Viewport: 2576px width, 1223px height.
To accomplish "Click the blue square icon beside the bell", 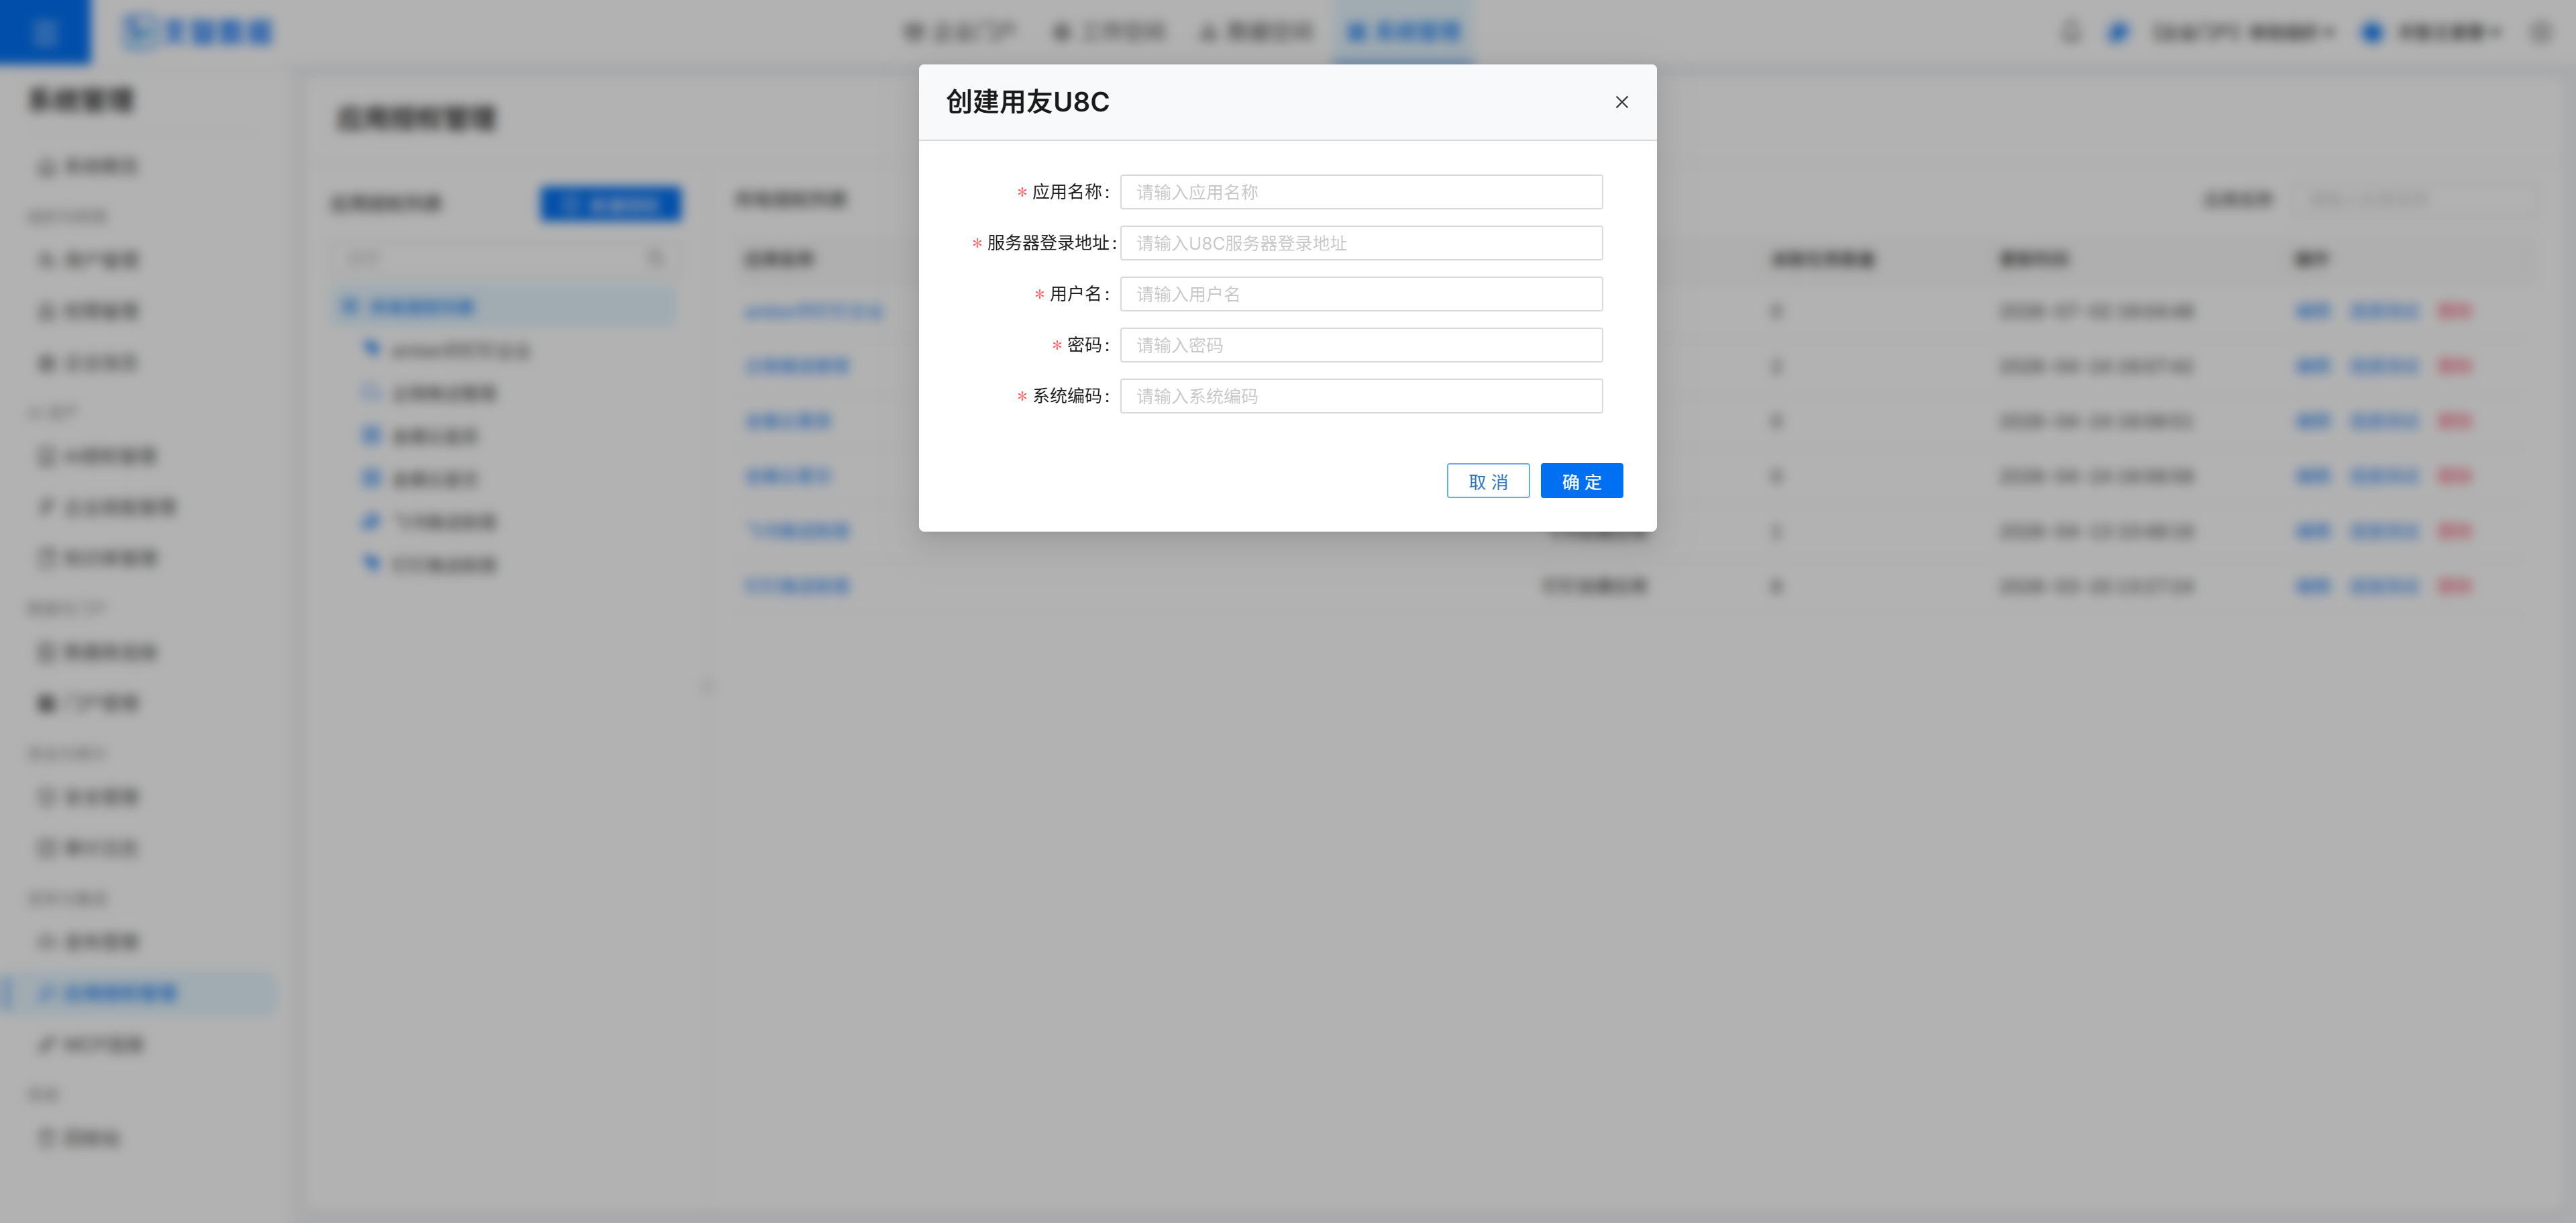I will pos(2118,32).
